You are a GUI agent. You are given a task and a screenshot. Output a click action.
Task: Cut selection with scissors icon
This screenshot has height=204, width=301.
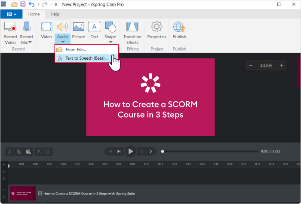coord(10,152)
